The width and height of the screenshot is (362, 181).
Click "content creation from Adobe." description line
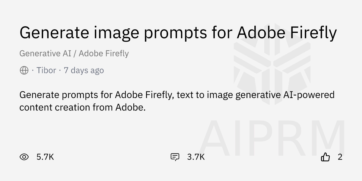[82, 107]
